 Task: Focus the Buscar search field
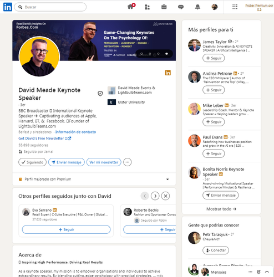[50, 7]
